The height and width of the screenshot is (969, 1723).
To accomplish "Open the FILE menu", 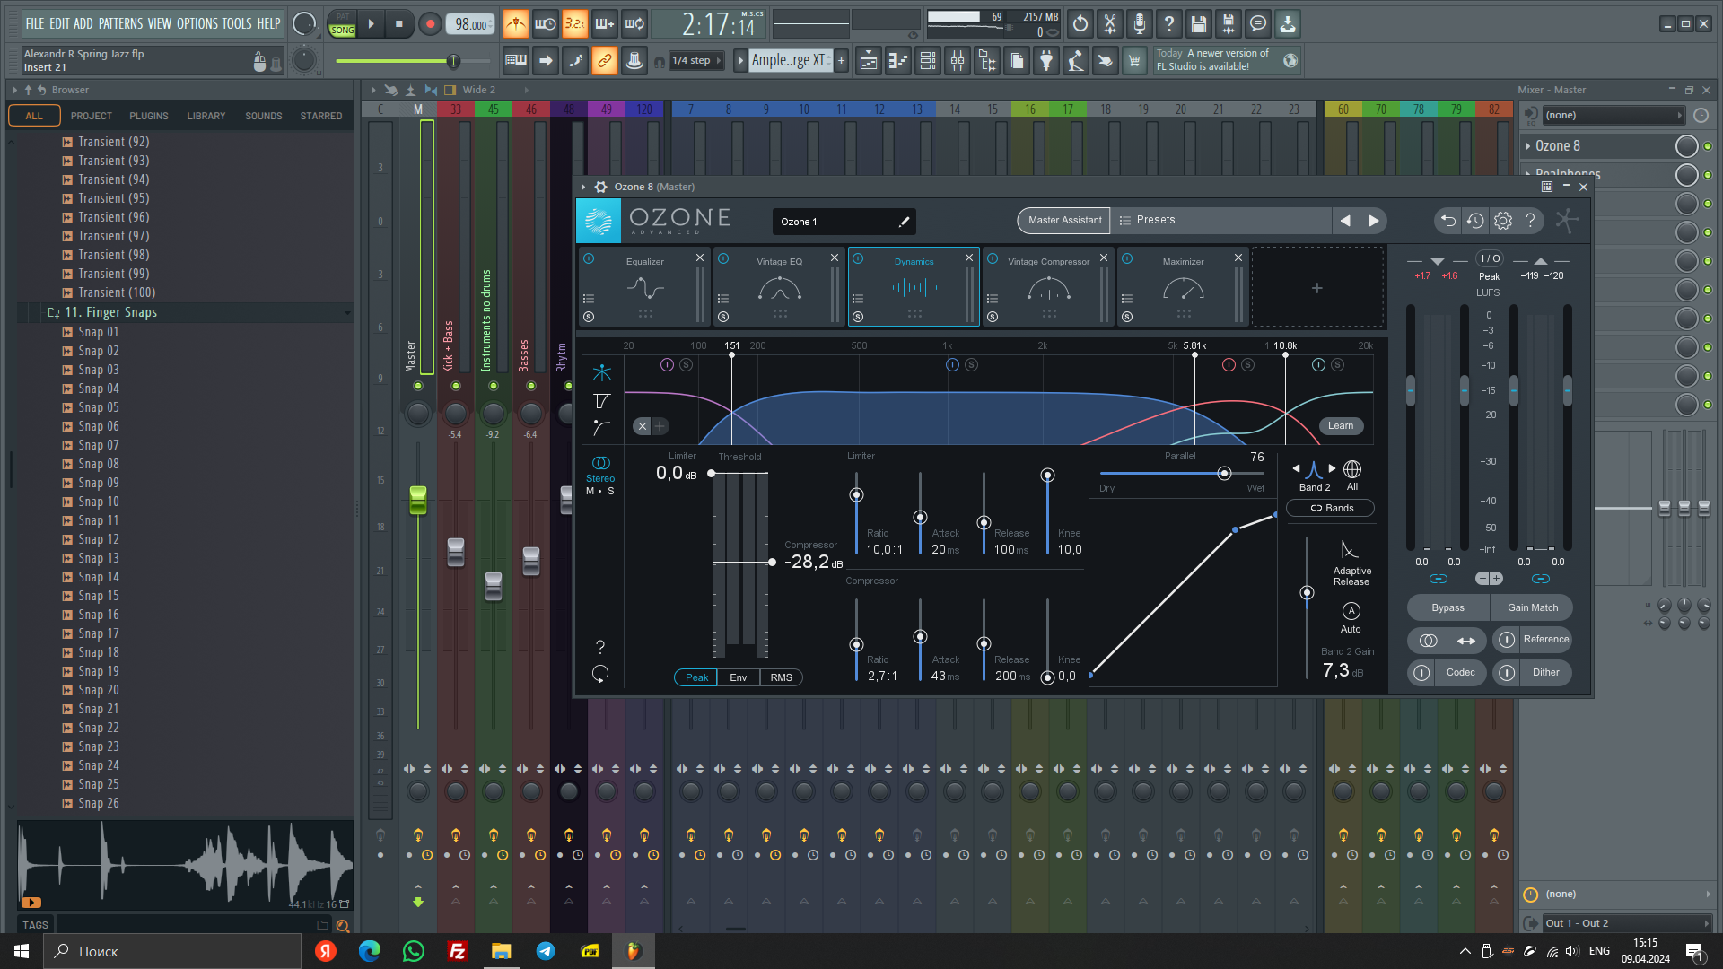I will point(35,24).
